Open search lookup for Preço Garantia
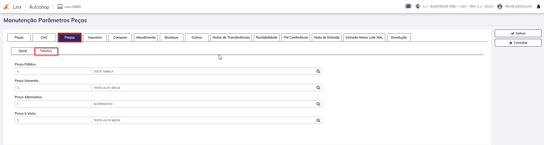 point(318,88)
